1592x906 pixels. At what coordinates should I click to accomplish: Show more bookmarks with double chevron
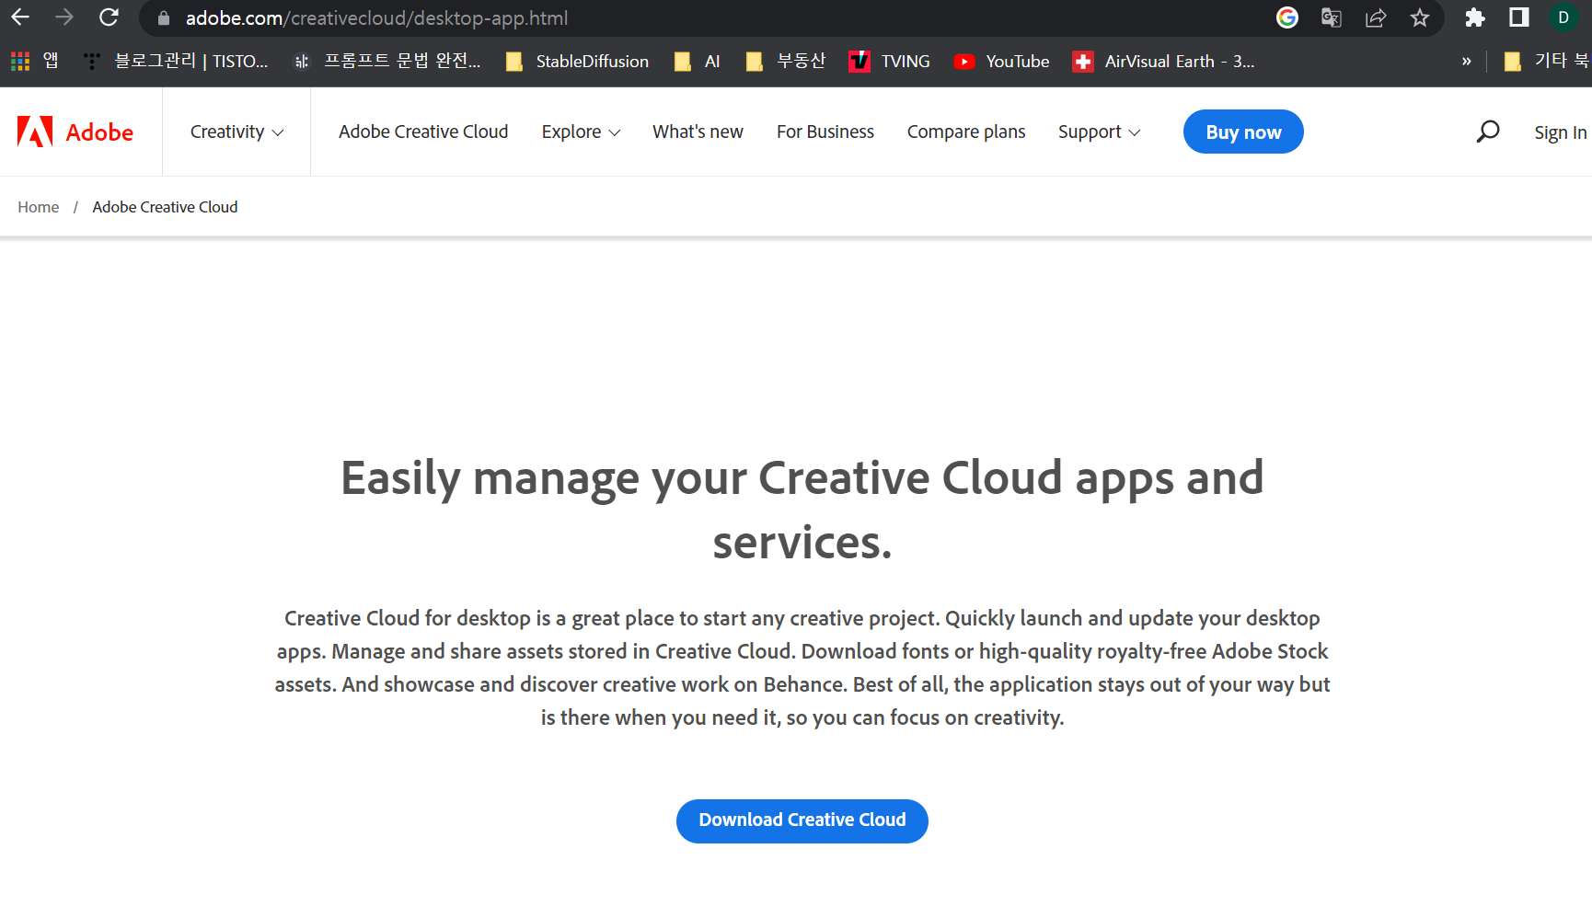click(x=1467, y=62)
